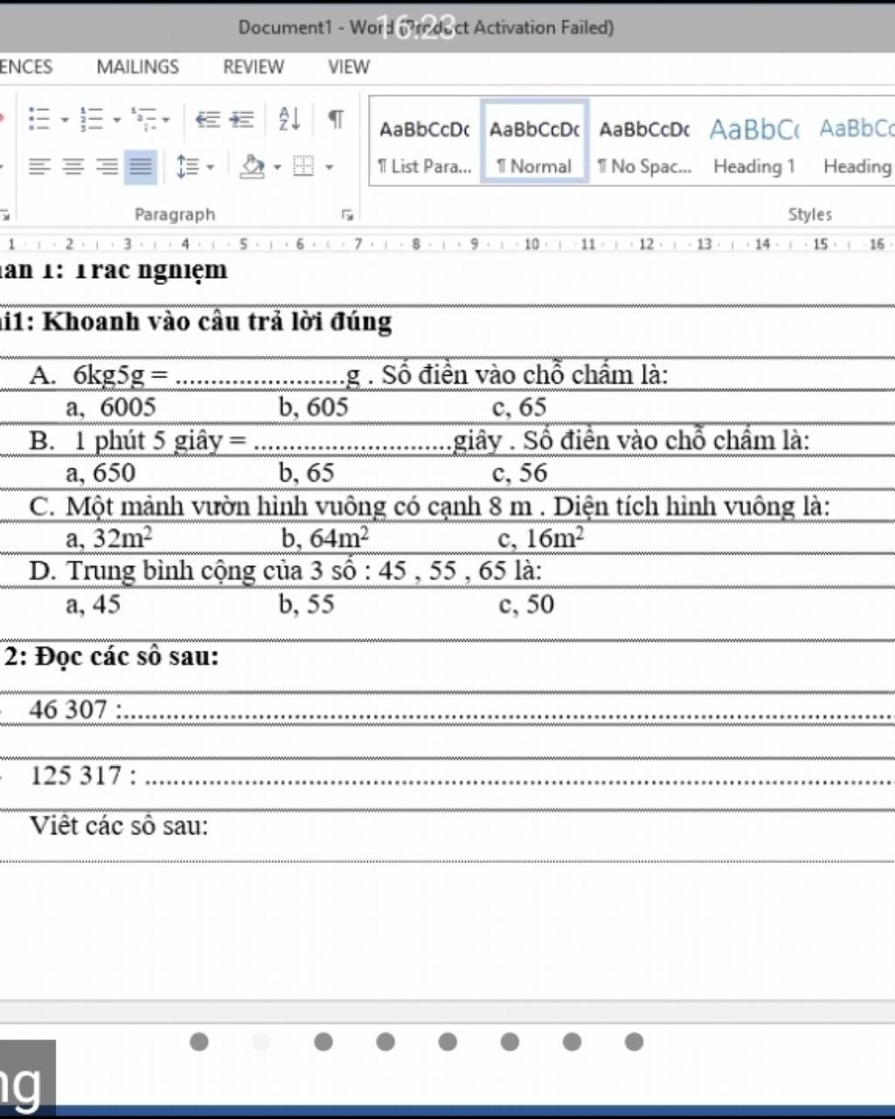Viewport: 895px width, 1119px height.
Task: Click the Numbering list icon
Action: [92, 118]
